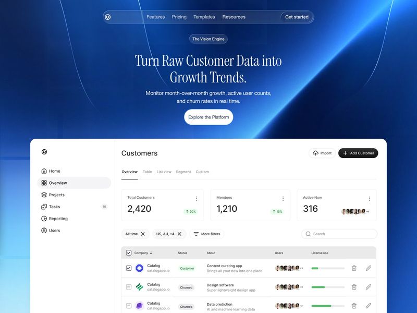The width and height of the screenshot is (417, 313).
Task: Click the Tasks icon in sidebar
Action: (x=44, y=207)
